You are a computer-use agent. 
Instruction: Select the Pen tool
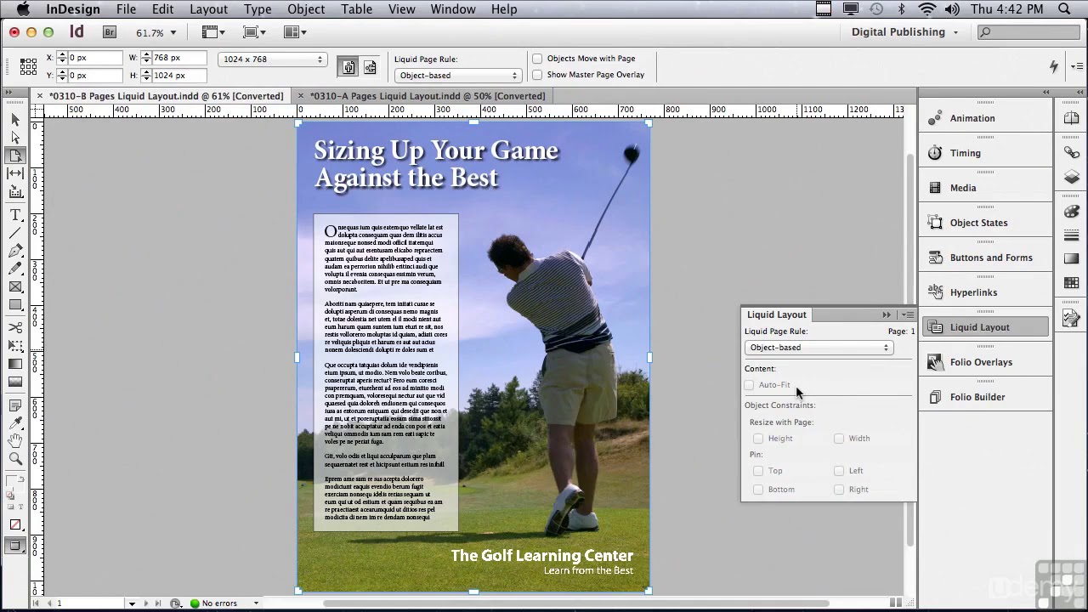click(15, 251)
